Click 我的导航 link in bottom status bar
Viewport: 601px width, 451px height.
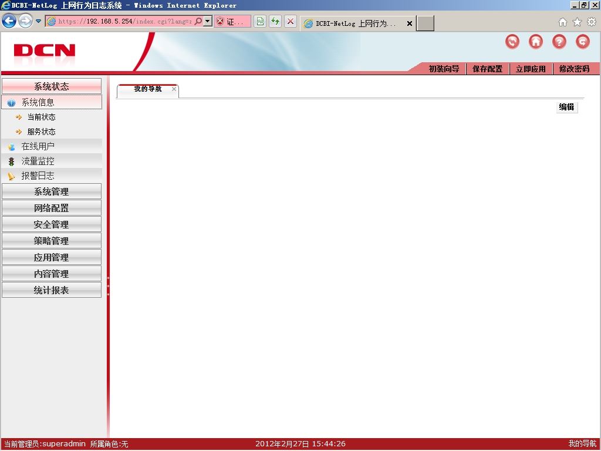583,444
